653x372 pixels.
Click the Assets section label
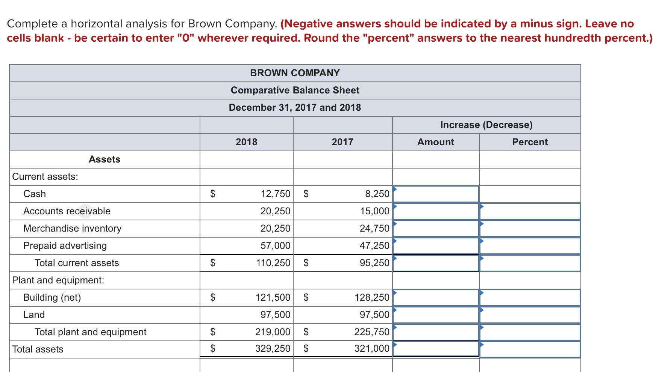(105, 160)
